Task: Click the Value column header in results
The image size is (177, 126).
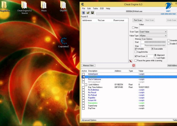Action: pos(101,20)
